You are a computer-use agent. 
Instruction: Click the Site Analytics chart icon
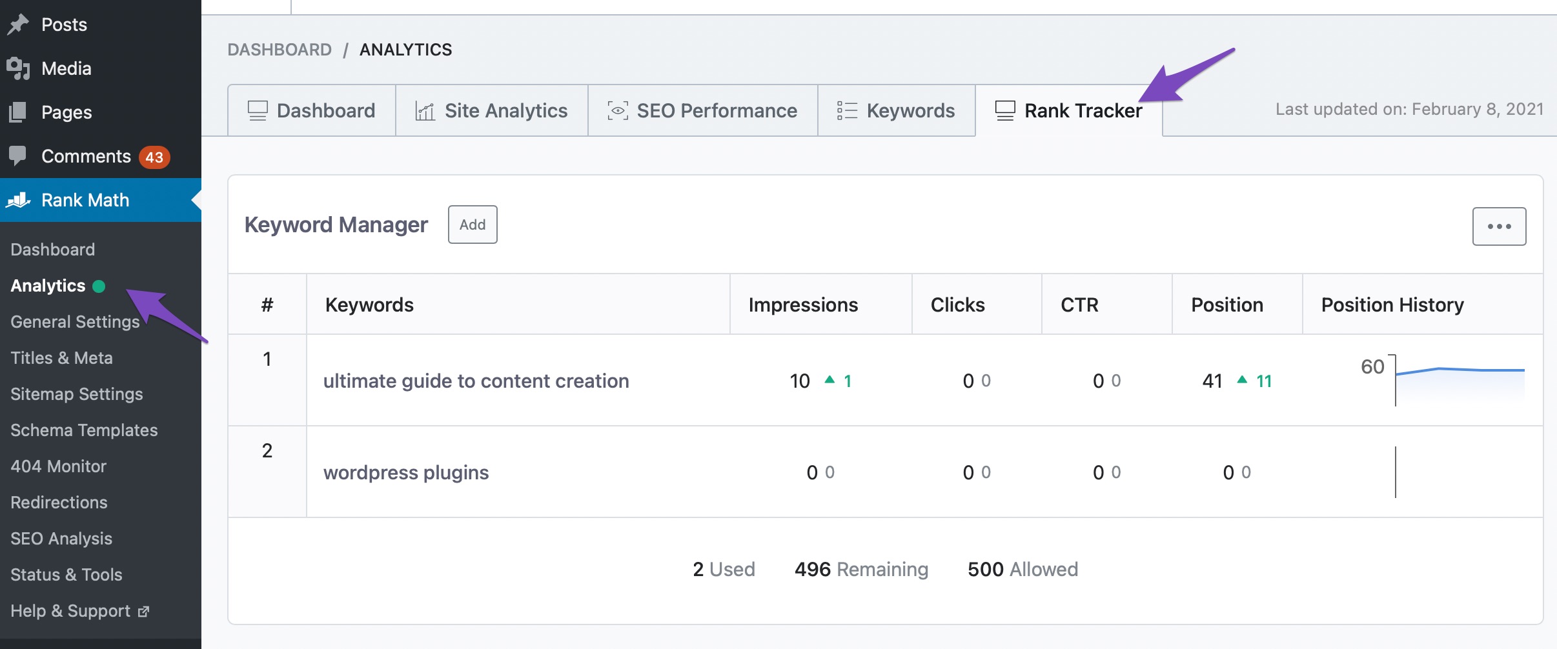tap(425, 111)
